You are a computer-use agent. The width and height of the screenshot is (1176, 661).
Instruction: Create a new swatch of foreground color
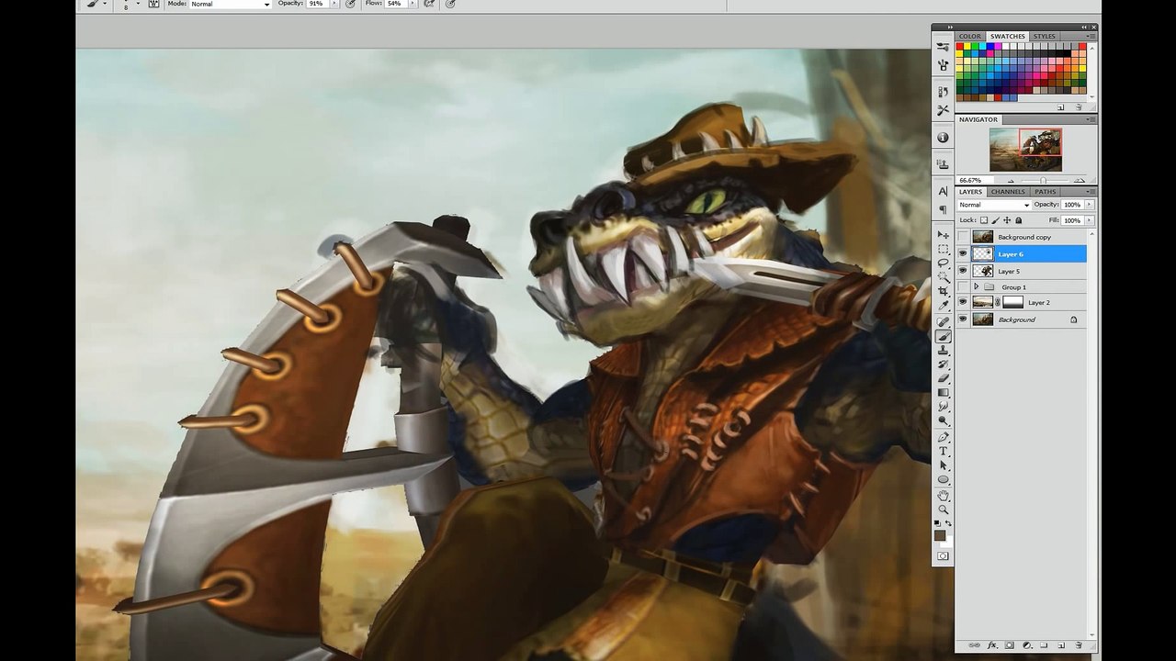coord(1061,107)
